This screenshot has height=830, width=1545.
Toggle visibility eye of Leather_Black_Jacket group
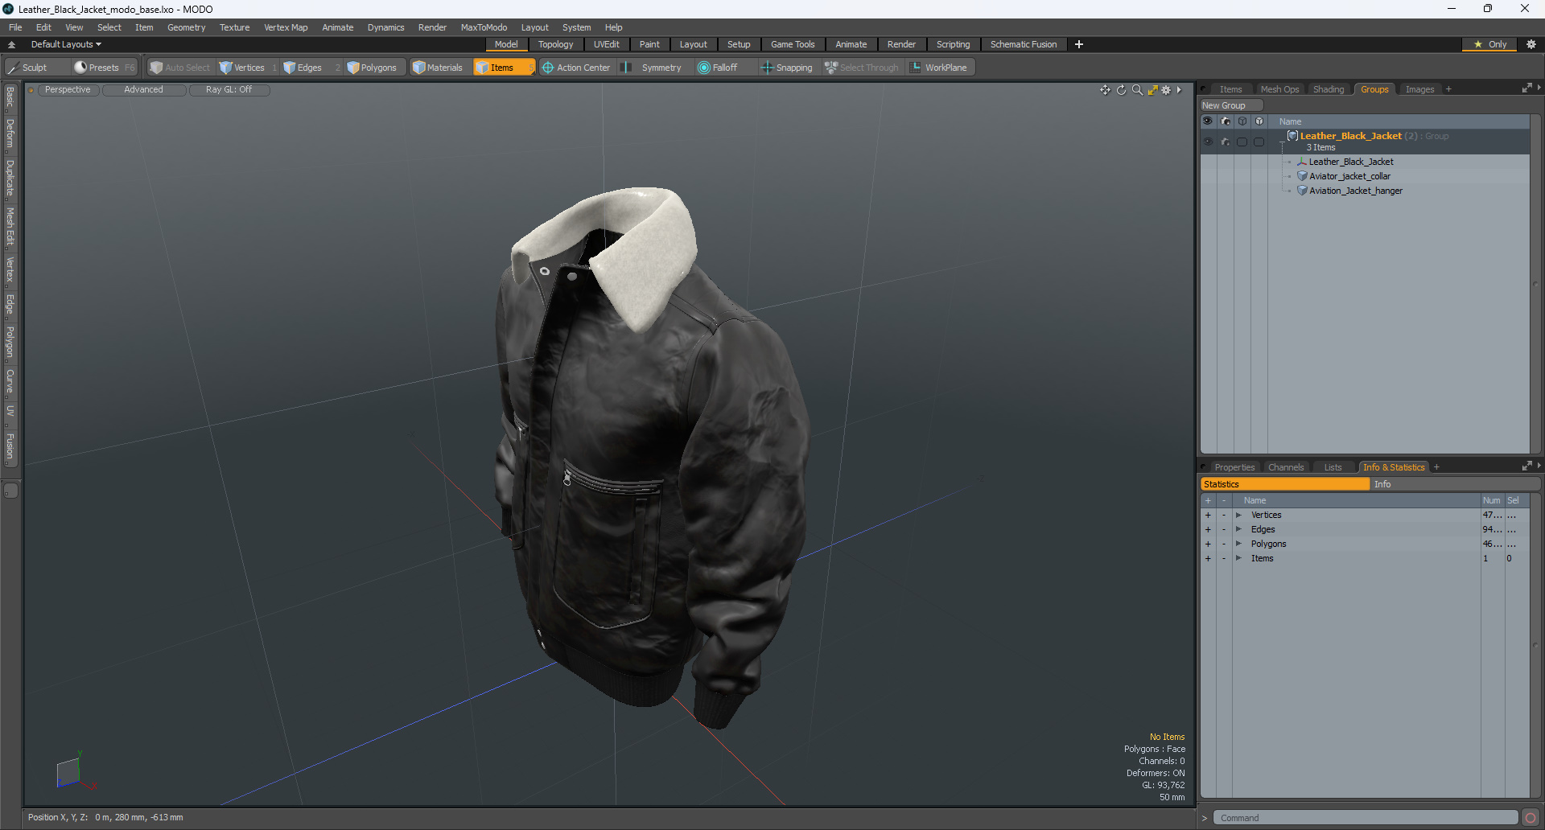(x=1208, y=142)
